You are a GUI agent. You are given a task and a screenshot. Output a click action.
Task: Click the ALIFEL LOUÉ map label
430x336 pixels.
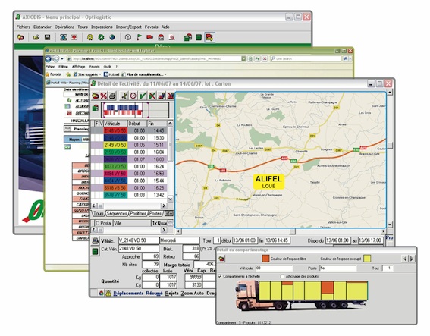(268, 182)
